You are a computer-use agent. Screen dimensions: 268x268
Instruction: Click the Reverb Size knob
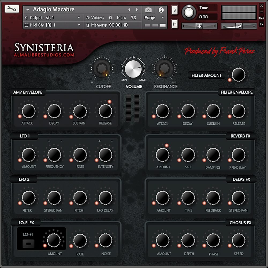click(188, 155)
